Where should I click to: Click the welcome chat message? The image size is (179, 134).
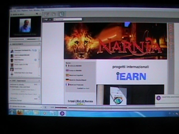point(20,86)
